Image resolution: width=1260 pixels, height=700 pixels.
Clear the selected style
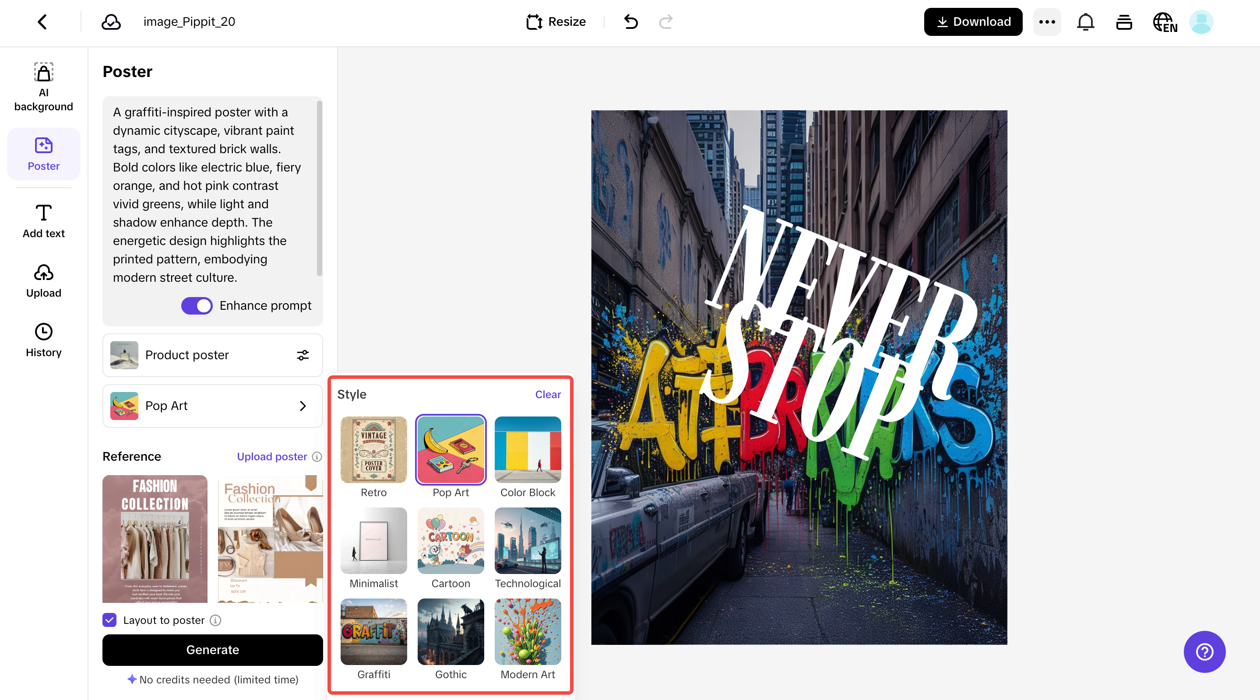tap(548, 395)
